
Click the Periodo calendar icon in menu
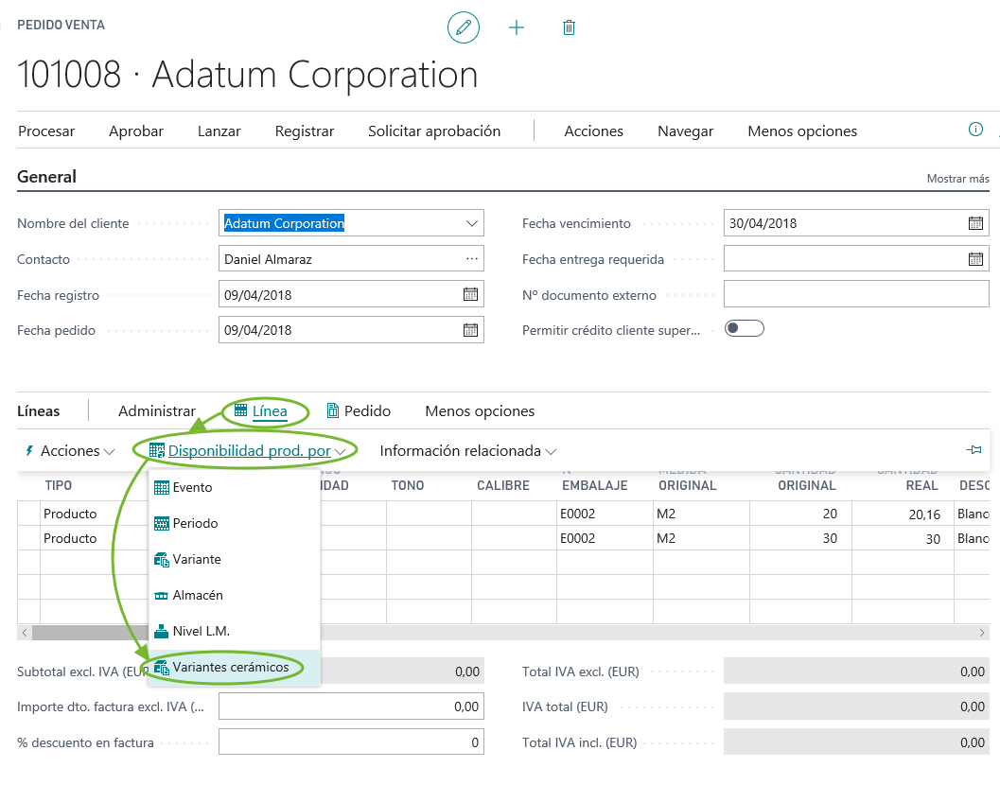(x=162, y=524)
